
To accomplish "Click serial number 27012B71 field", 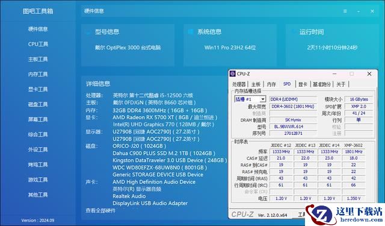I will click(x=293, y=133).
